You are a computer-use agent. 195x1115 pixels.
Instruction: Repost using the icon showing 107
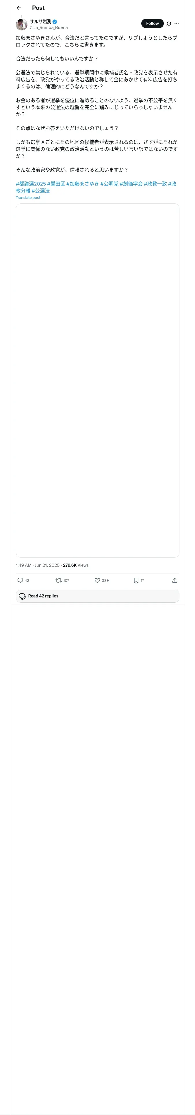62,580
